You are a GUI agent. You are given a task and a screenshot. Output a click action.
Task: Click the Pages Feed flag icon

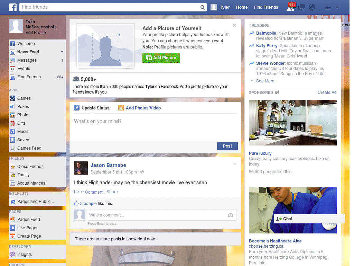point(12,219)
